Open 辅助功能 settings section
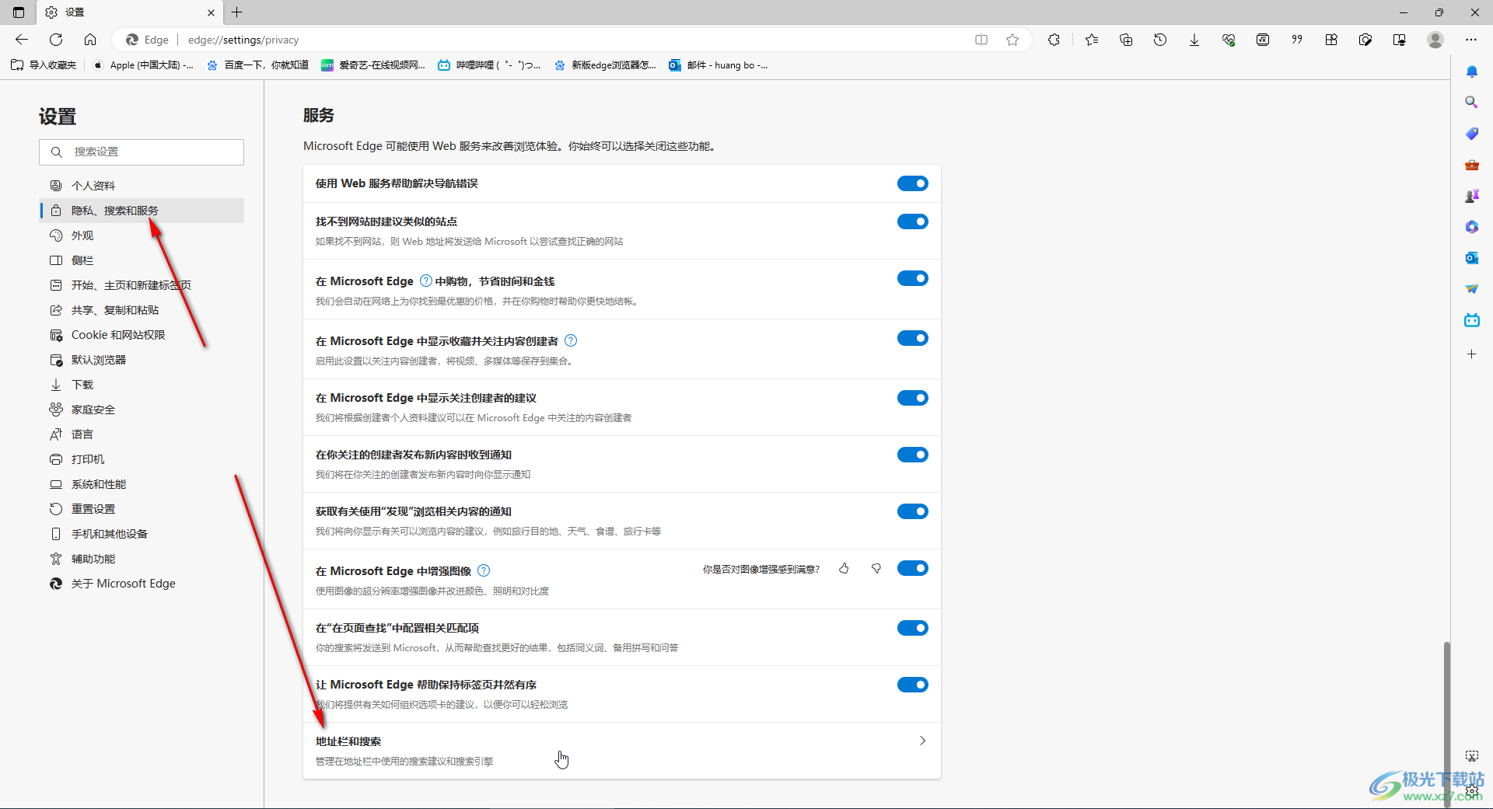The width and height of the screenshot is (1493, 809). tap(142, 559)
